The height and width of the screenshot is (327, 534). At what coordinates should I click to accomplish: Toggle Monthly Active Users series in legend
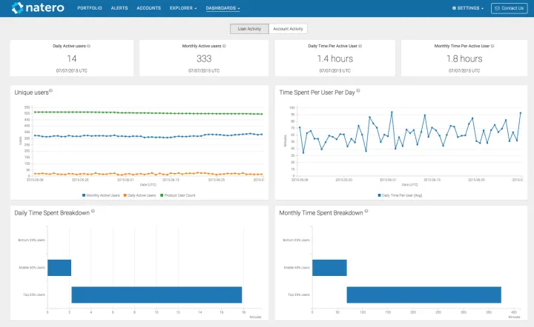click(102, 195)
